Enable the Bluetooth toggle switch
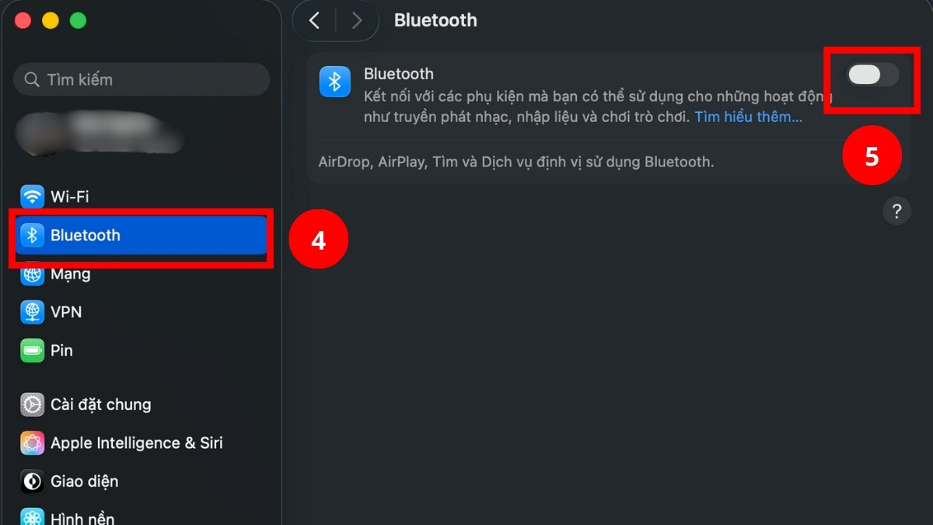933x525 pixels. [x=871, y=75]
